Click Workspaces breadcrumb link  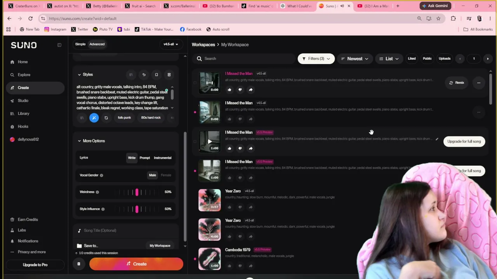click(203, 45)
